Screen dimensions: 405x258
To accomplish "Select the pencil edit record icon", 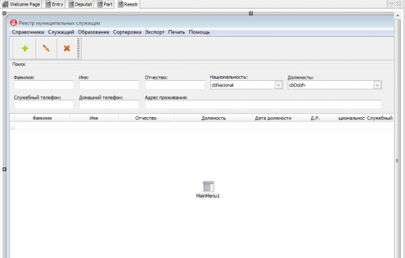I will pos(46,48).
